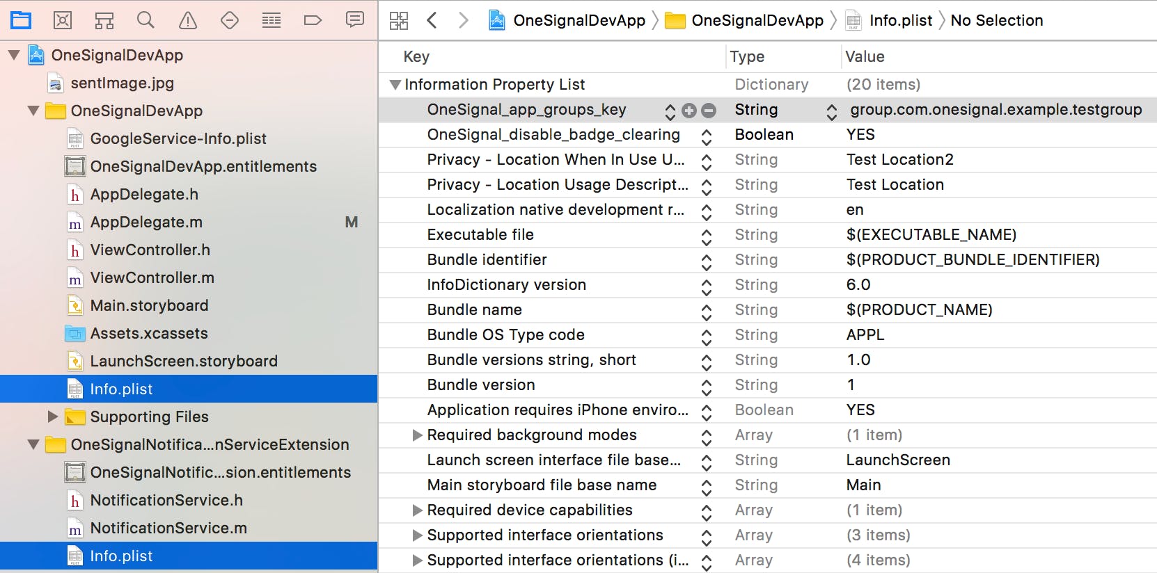1157x573 pixels.
Task: Open the Report navigator icon
Action: pyautogui.click(x=355, y=20)
